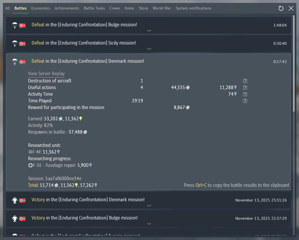Open the Achievements tab
Screen dimensions: 299x240
click(67, 8)
